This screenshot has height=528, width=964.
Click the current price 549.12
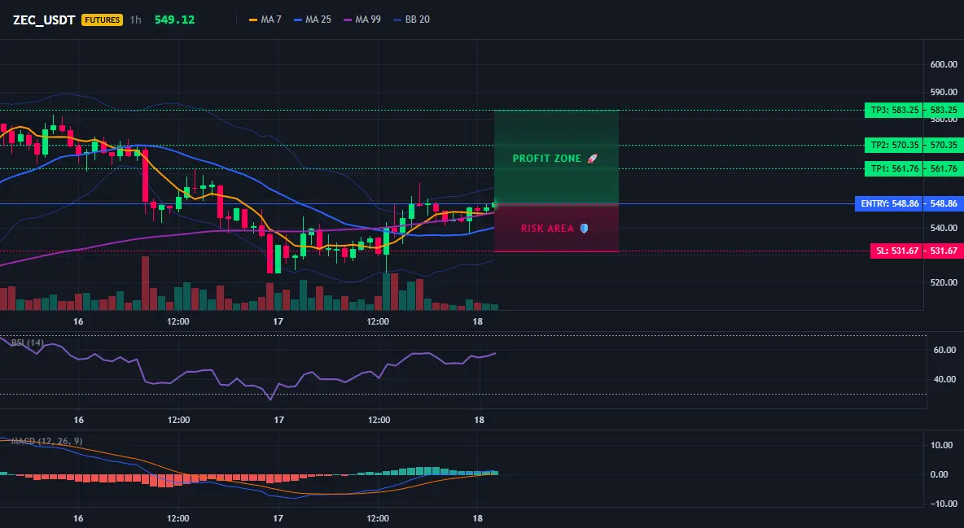(x=174, y=20)
